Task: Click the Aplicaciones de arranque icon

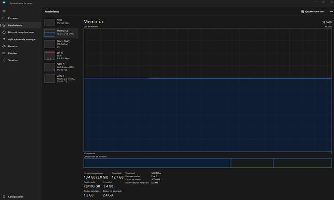Action: point(4,39)
